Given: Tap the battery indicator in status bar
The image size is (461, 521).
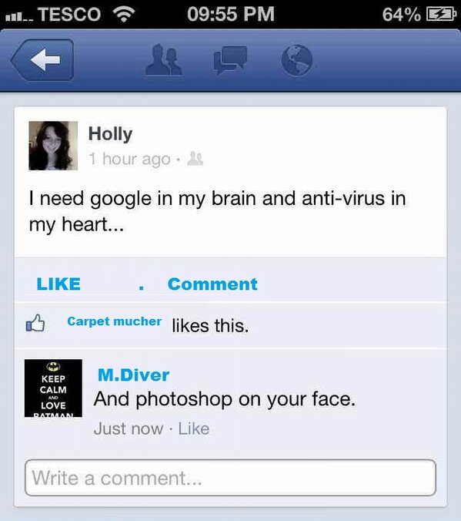Looking at the screenshot, I should [x=441, y=15].
